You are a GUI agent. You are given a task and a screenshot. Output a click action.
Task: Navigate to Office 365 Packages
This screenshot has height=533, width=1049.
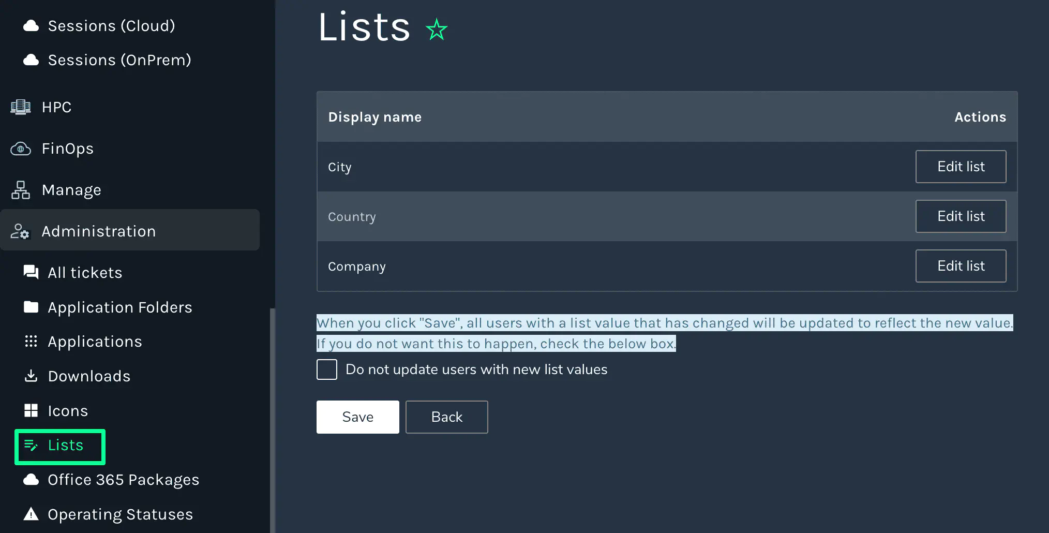tap(124, 479)
